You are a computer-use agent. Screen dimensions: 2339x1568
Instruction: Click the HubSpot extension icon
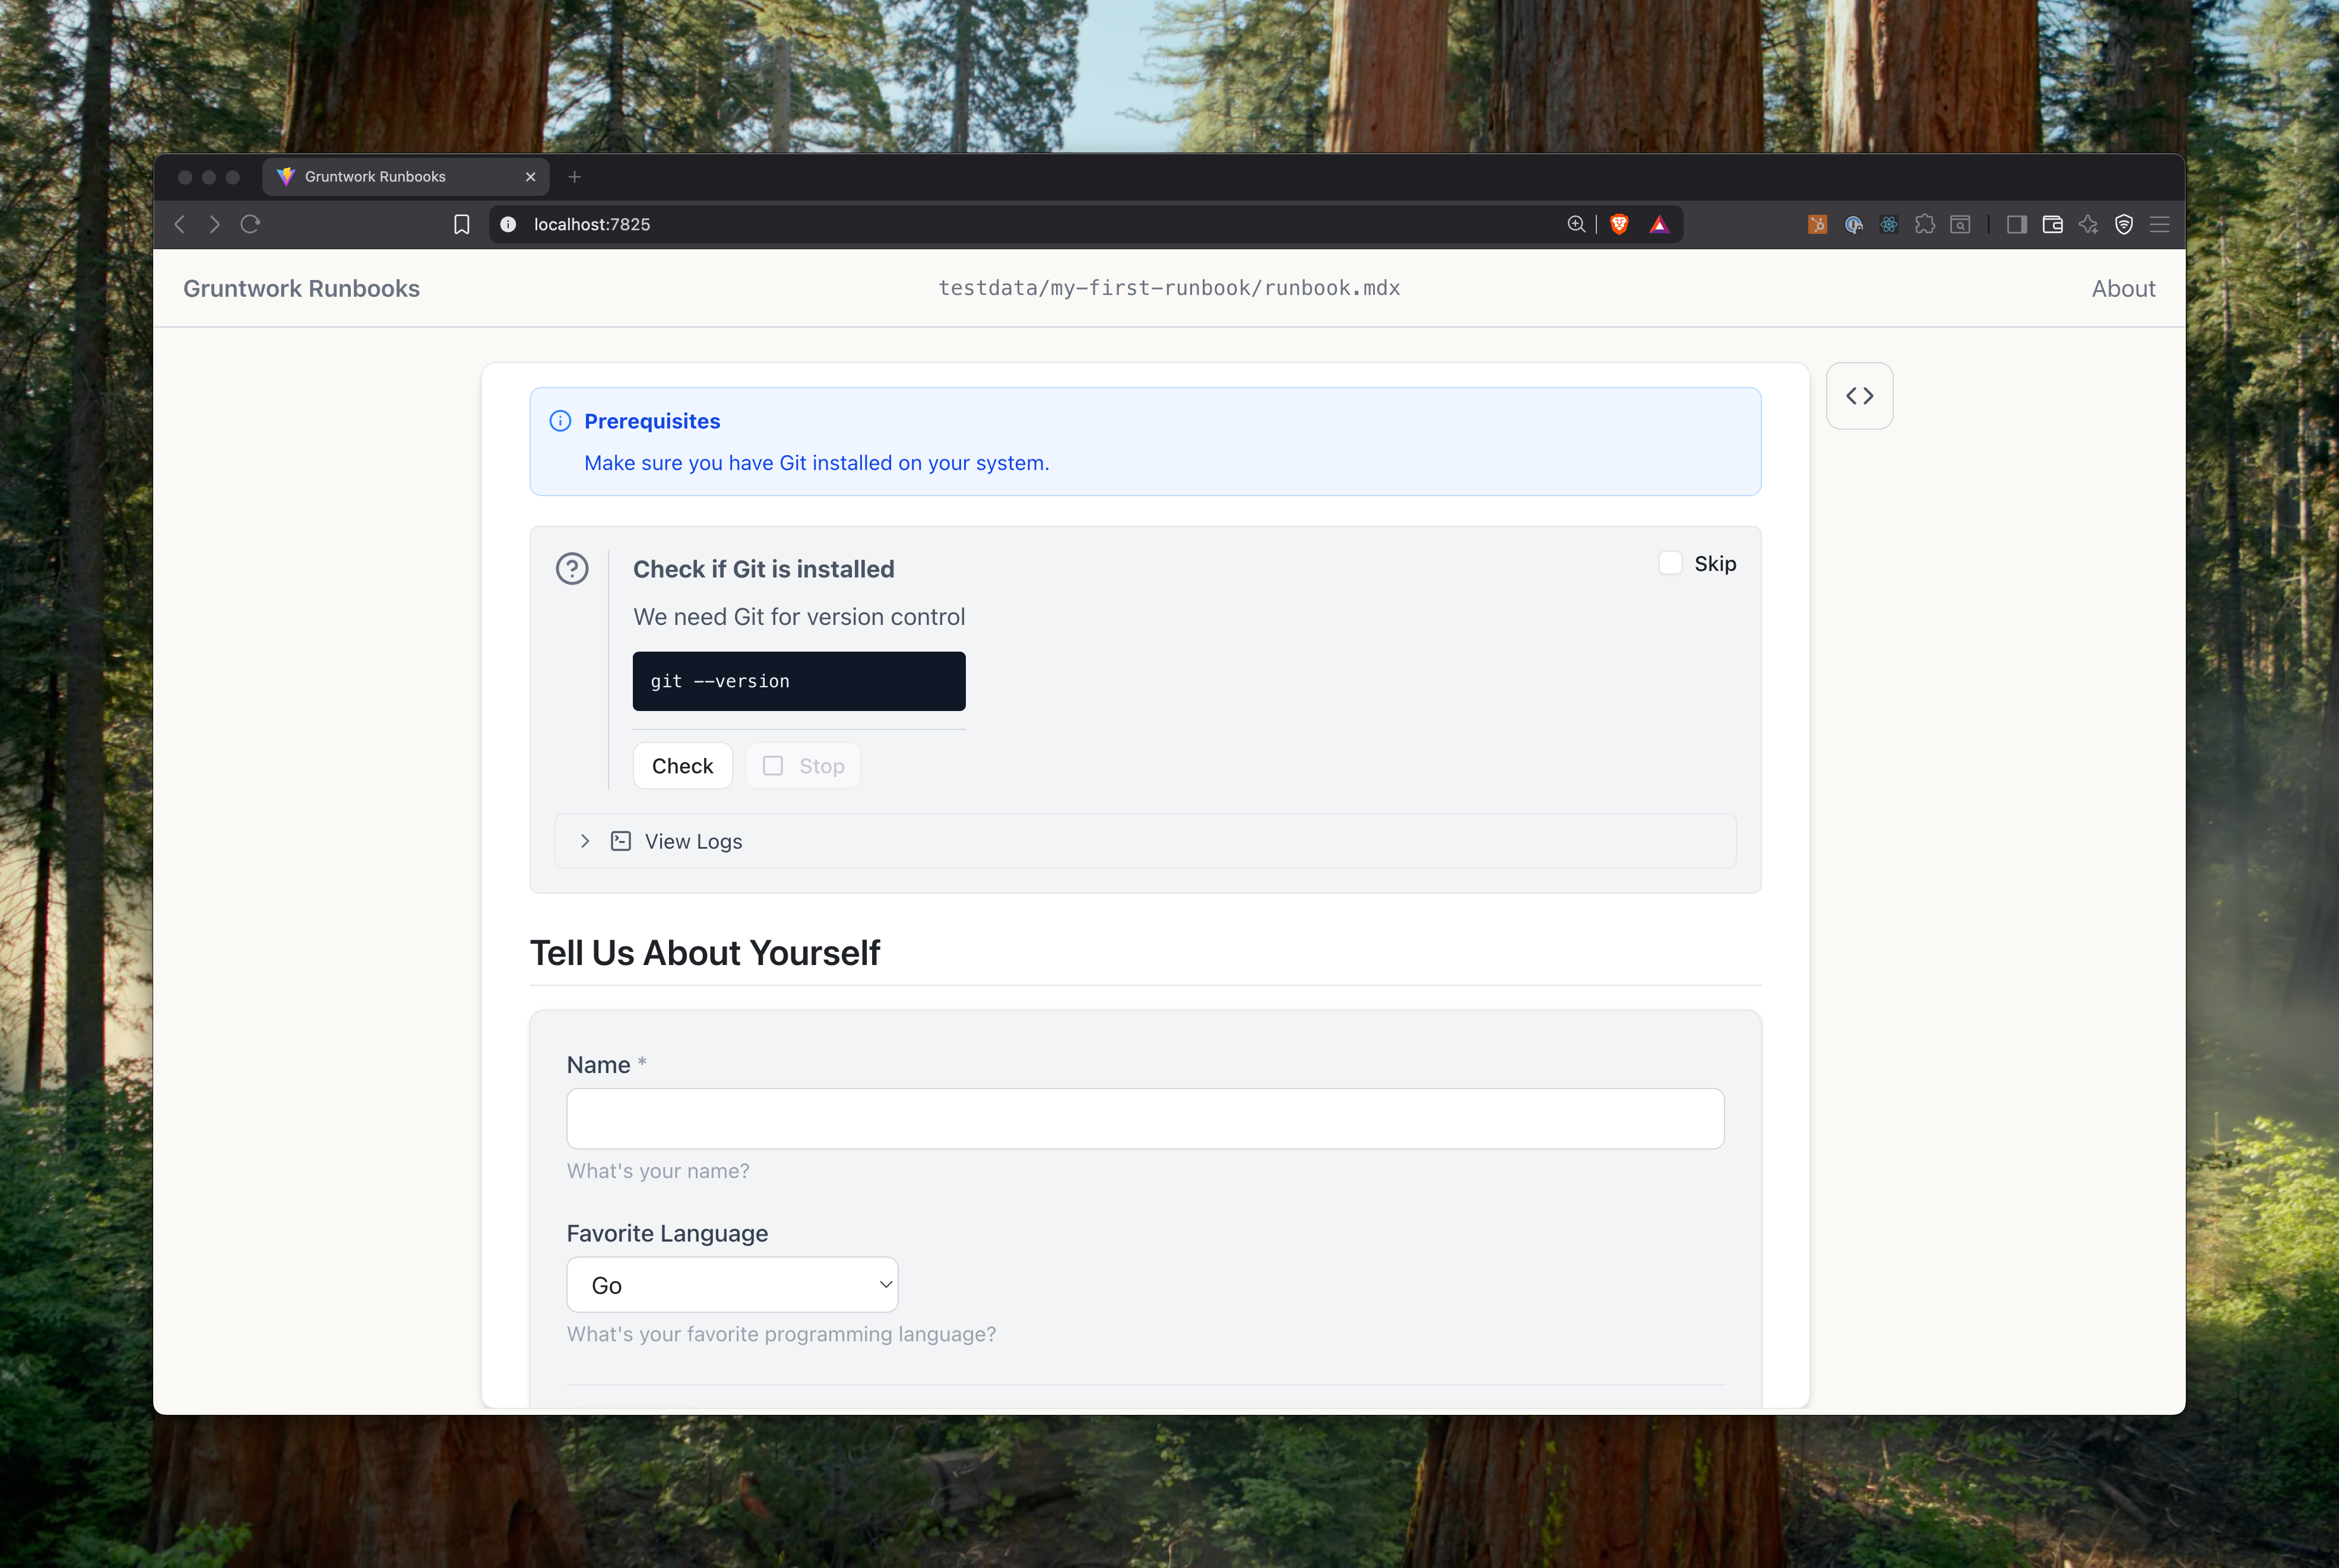tap(1817, 224)
